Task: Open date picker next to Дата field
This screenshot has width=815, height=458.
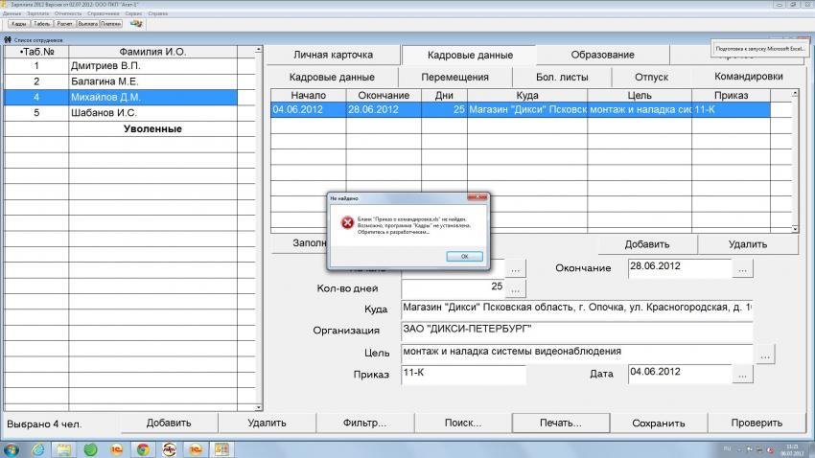Action: (x=743, y=376)
